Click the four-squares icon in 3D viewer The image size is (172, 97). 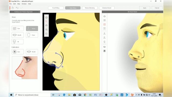pyautogui.click(x=105, y=20)
